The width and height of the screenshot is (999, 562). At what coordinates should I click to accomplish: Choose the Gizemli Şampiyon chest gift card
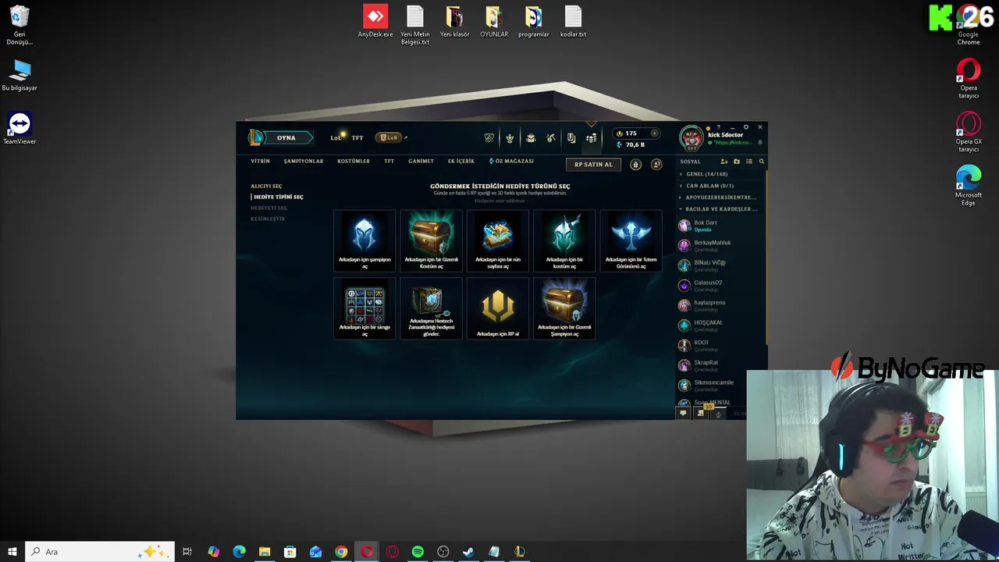tap(564, 308)
